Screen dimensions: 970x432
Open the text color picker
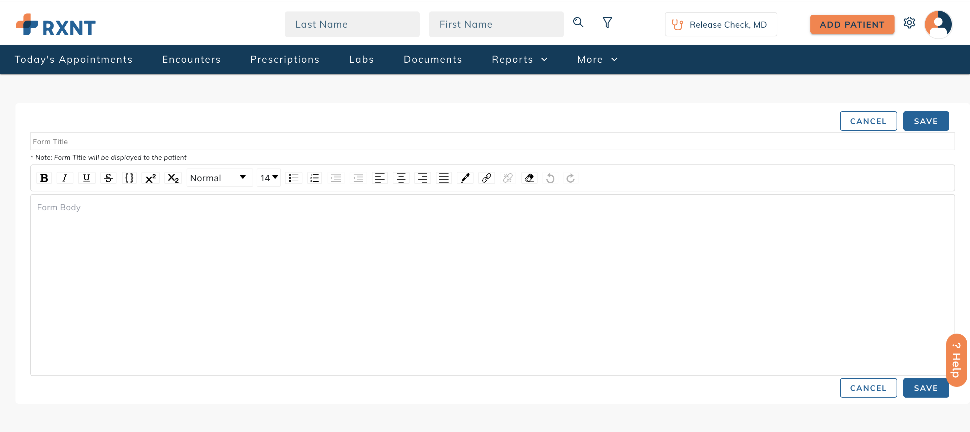pyautogui.click(x=465, y=178)
